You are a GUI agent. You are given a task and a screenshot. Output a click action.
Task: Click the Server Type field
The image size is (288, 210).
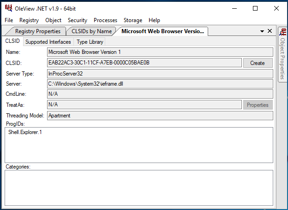160,74
